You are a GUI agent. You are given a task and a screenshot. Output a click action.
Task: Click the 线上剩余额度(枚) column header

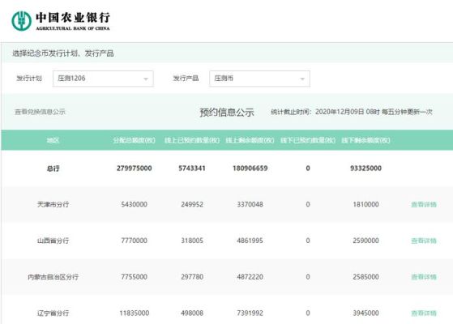point(250,140)
